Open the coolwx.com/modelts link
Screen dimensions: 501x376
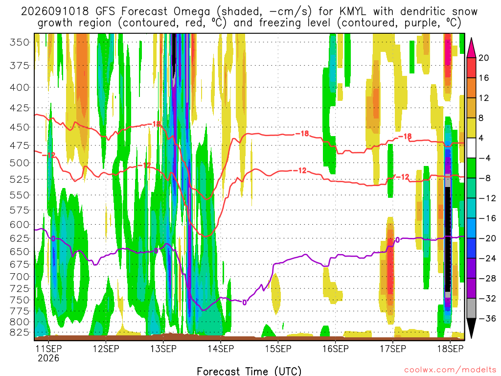coord(450,370)
